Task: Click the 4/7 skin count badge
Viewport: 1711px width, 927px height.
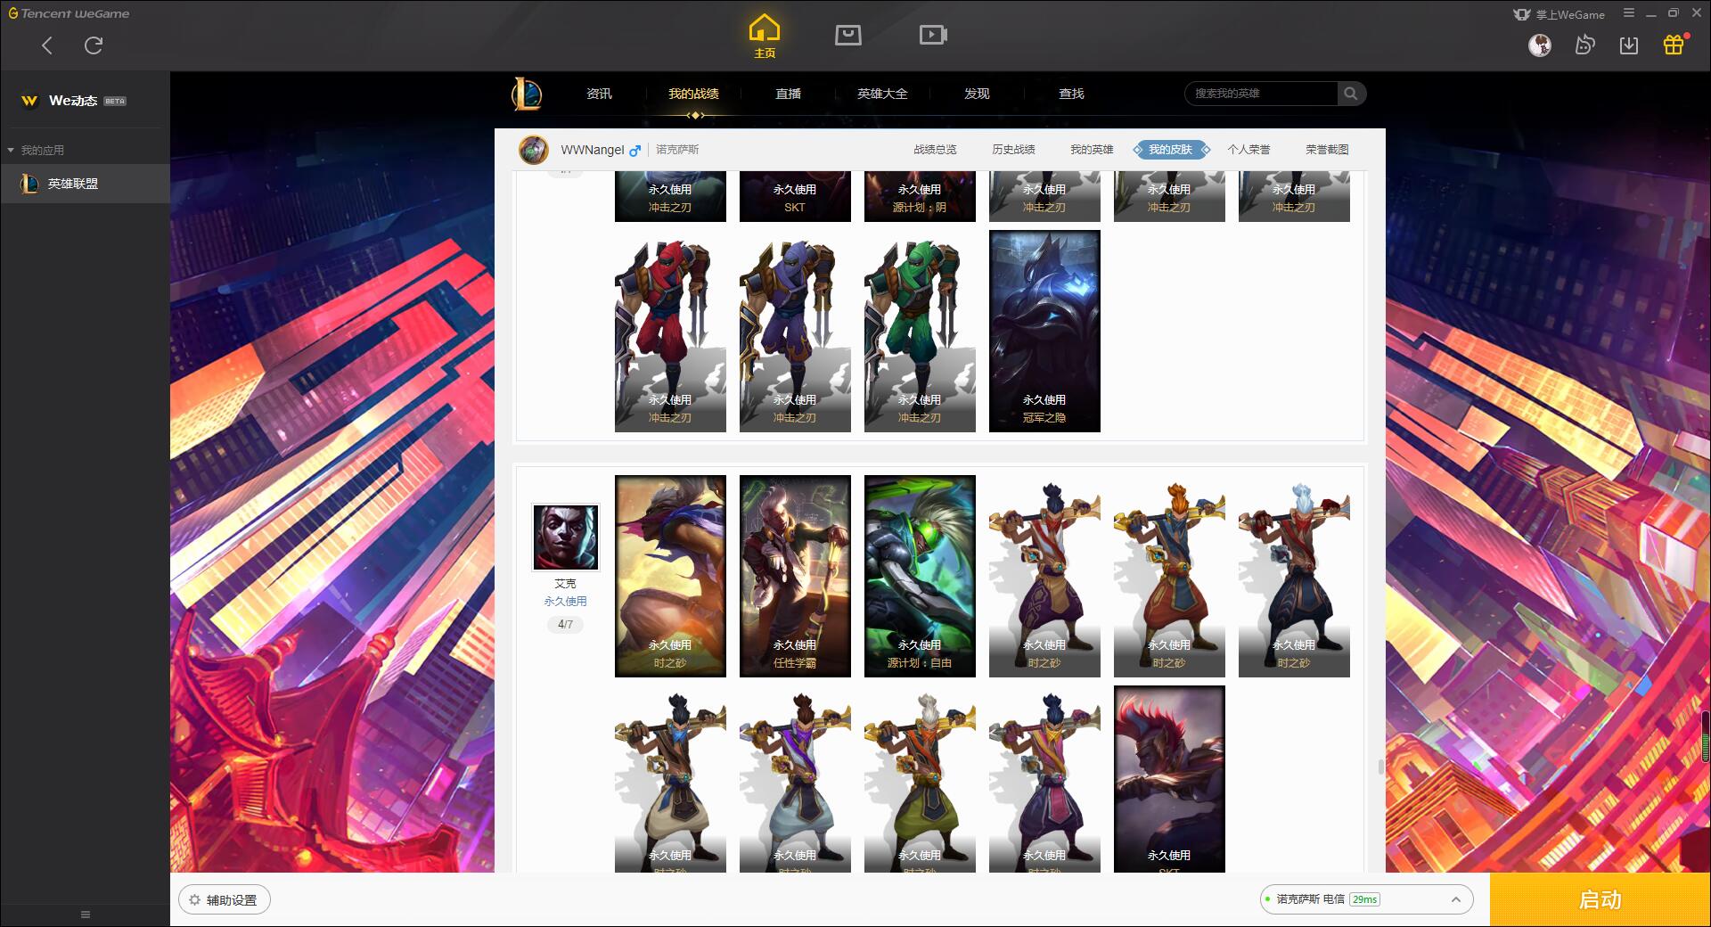Action: click(x=565, y=625)
